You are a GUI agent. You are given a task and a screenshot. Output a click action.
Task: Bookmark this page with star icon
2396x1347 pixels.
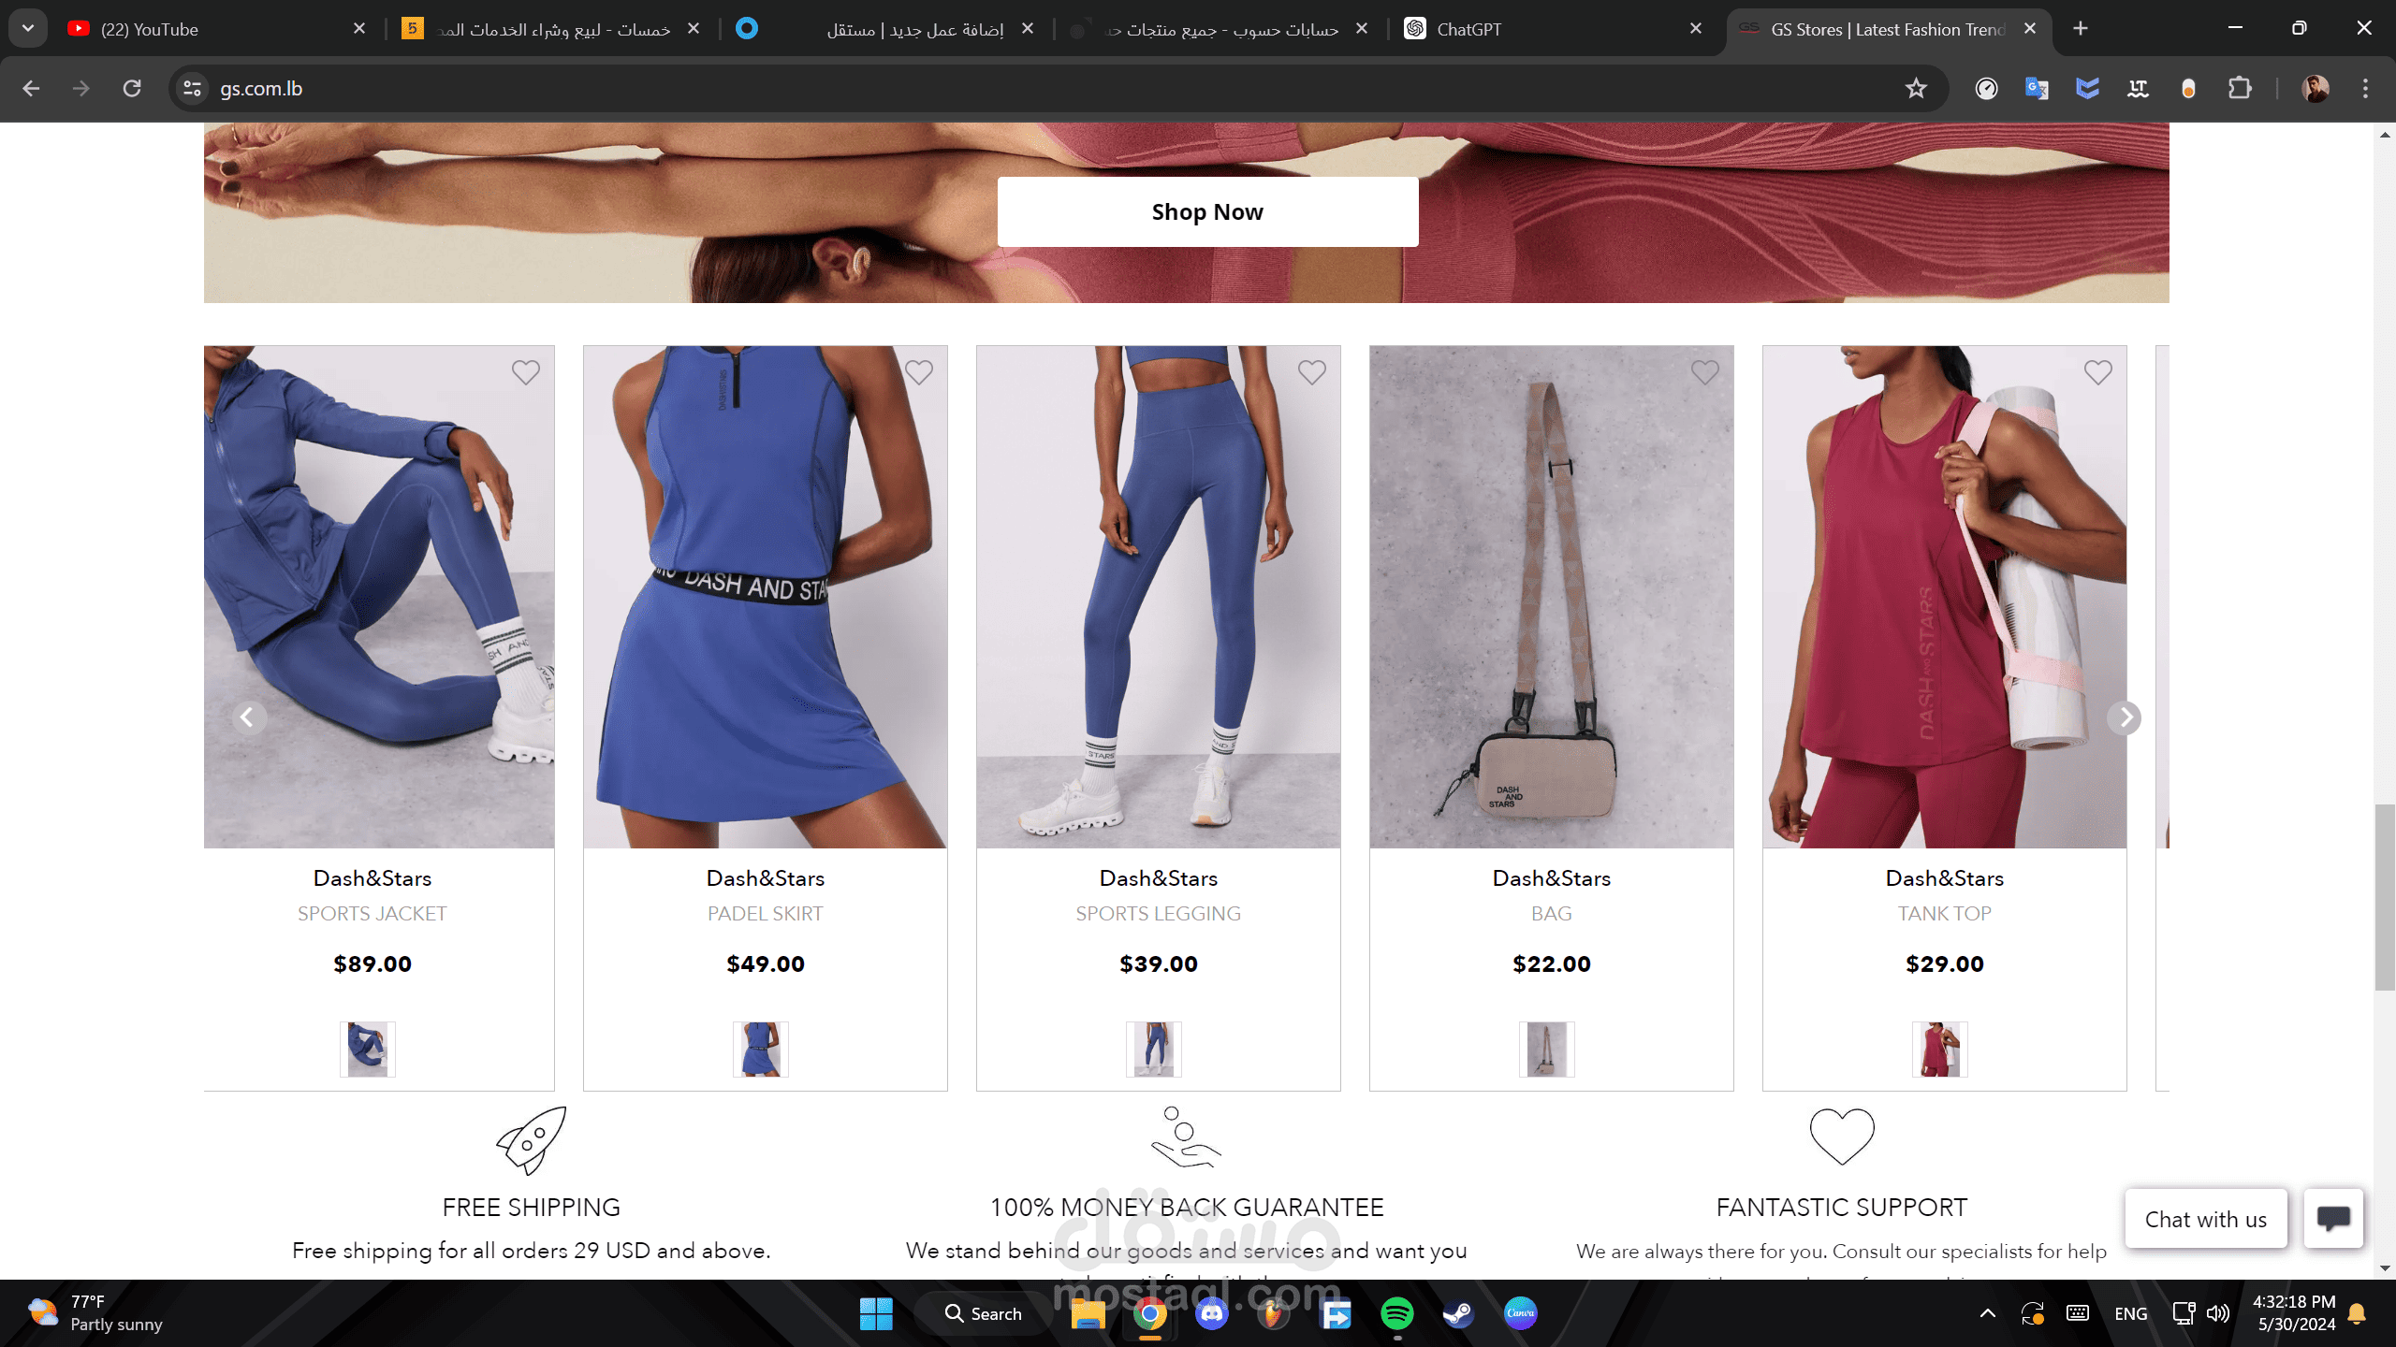pos(1916,89)
